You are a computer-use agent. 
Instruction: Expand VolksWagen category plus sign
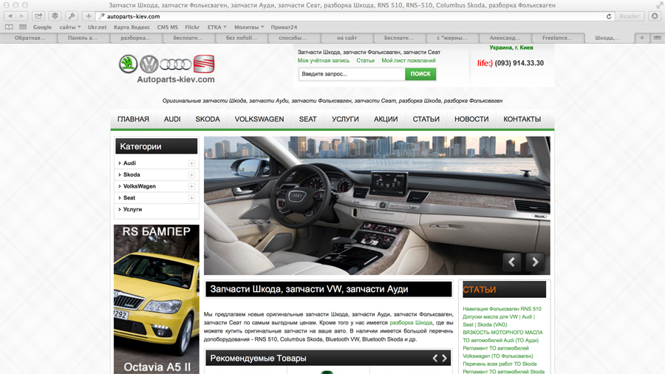coord(191,186)
